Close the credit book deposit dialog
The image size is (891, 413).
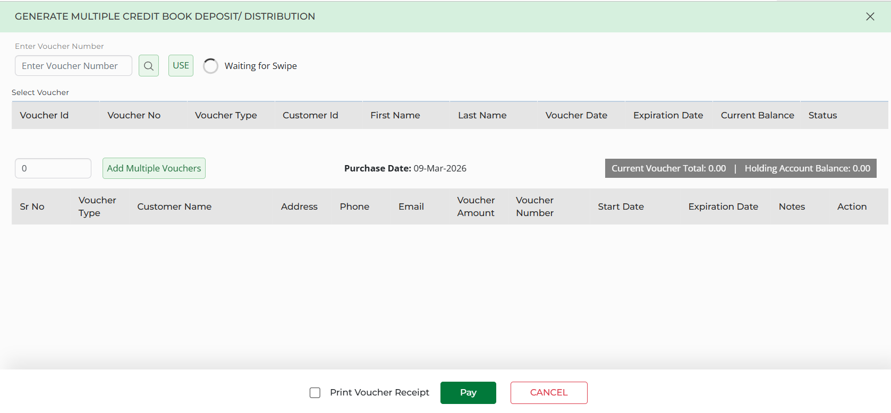click(x=870, y=16)
